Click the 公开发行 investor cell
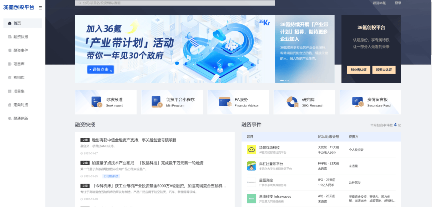432x207 pixels. pos(354,183)
